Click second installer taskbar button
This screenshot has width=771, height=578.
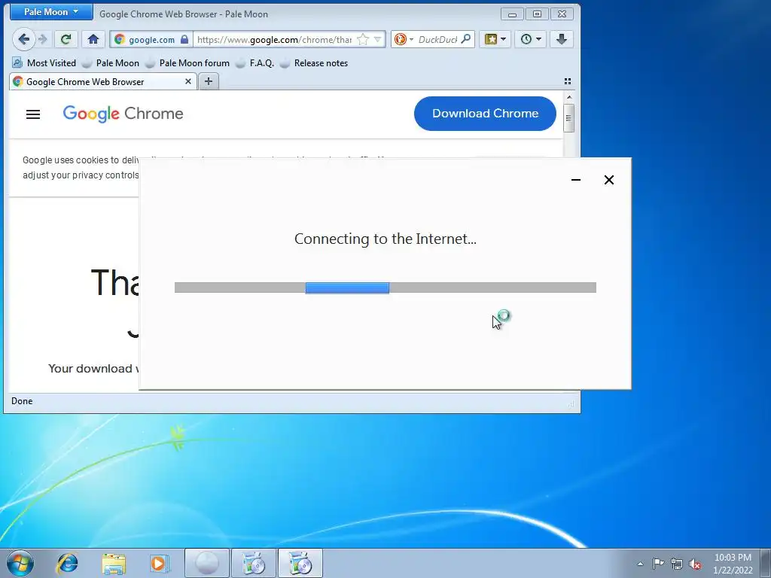click(300, 563)
